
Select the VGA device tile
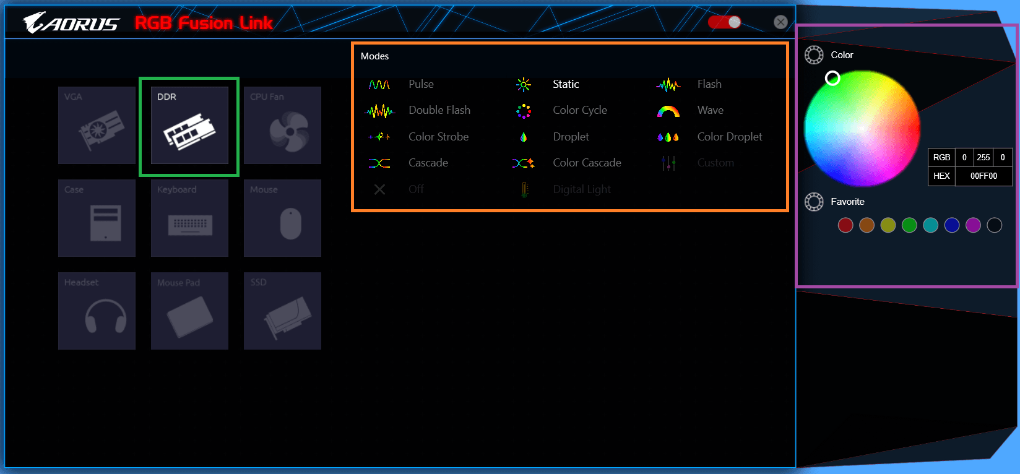point(97,125)
